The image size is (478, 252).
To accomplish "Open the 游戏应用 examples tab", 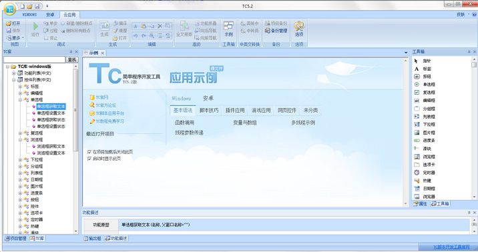I will 261,110.
